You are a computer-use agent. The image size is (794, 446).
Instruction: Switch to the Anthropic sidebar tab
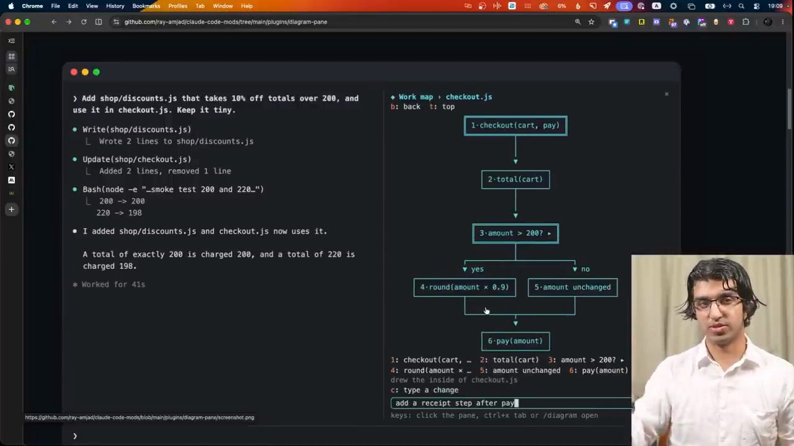(x=11, y=180)
